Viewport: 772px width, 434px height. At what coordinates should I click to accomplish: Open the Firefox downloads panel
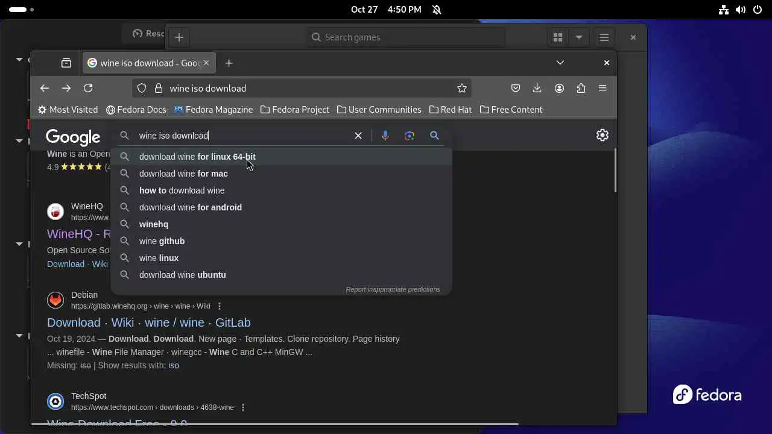click(537, 88)
